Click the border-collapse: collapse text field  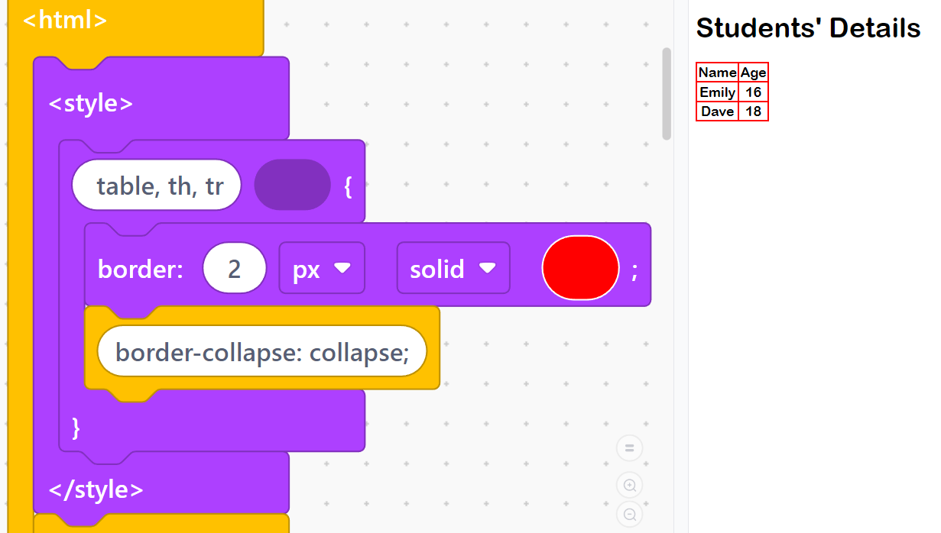pos(261,351)
